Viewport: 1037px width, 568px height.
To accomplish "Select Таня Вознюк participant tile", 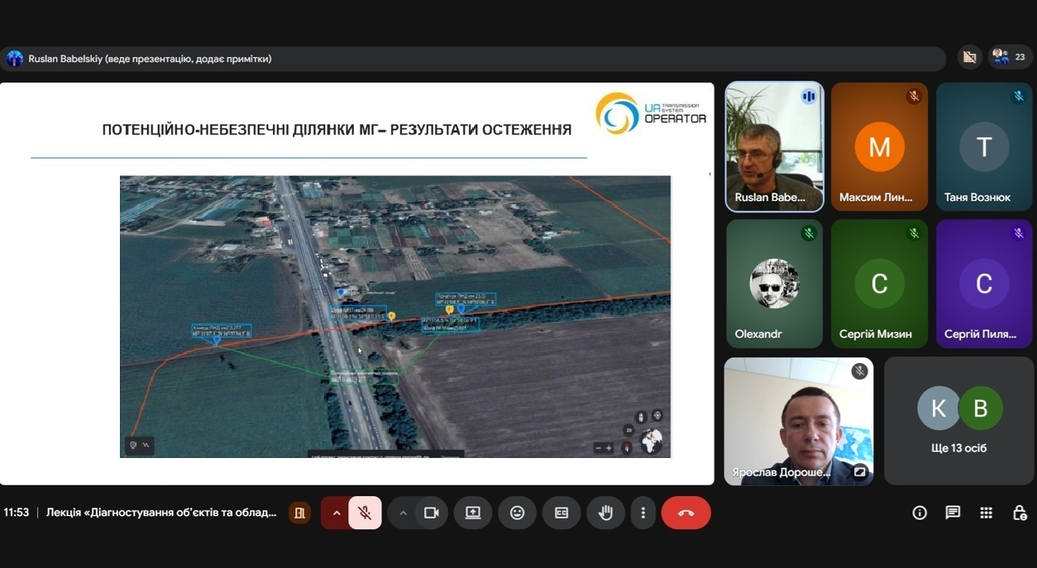I will pyautogui.click(x=984, y=146).
